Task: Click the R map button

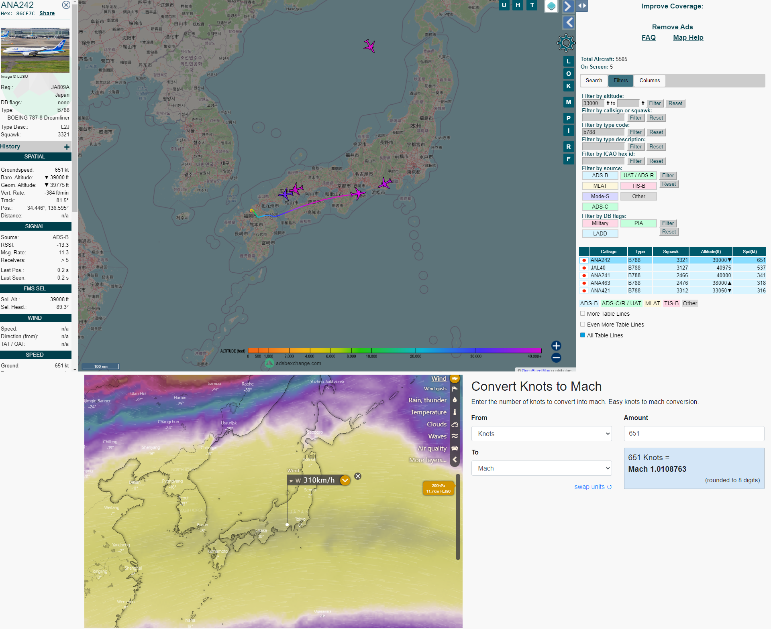Action: click(569, 147)
